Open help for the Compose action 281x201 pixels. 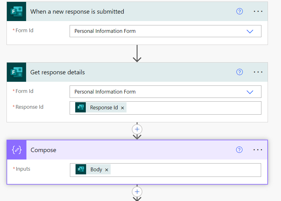click(x=239, y=150)
